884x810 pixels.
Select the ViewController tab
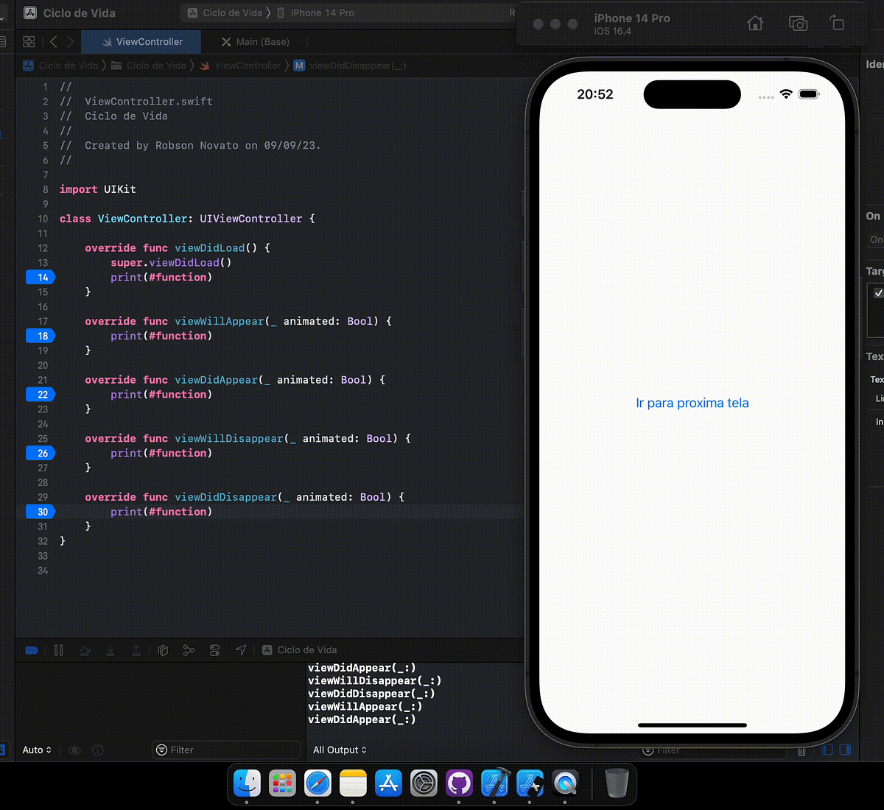point(140,42)
